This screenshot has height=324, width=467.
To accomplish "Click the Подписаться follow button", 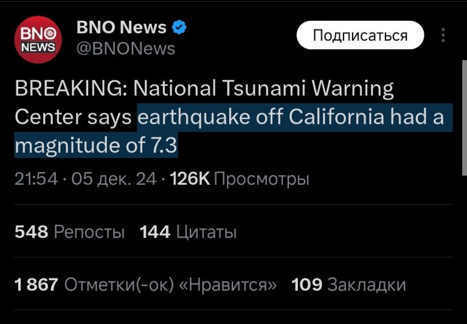I will 360,35.
